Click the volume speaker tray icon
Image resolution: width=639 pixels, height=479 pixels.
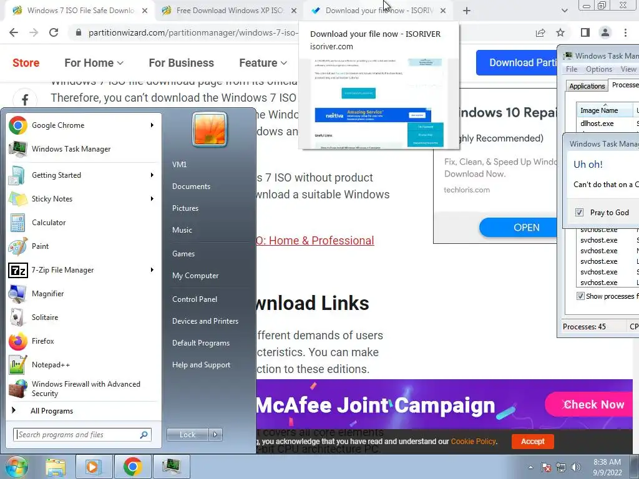pos(576,467)
